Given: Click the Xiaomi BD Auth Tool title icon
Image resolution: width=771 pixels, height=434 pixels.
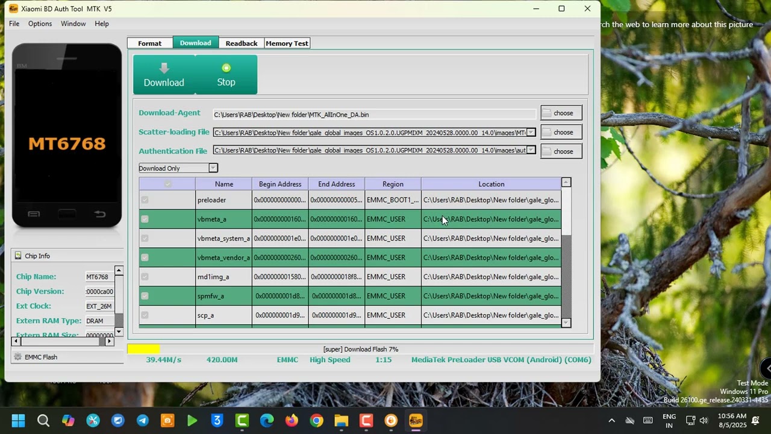Looking at the screenshot, I should [13, 8].
